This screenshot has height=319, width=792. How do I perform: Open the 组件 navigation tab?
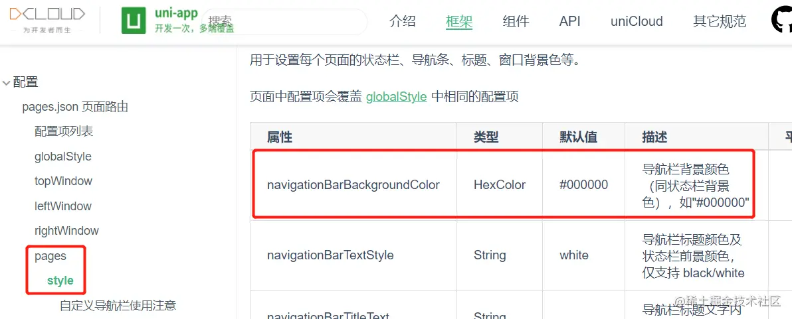(x=516, y=21)
